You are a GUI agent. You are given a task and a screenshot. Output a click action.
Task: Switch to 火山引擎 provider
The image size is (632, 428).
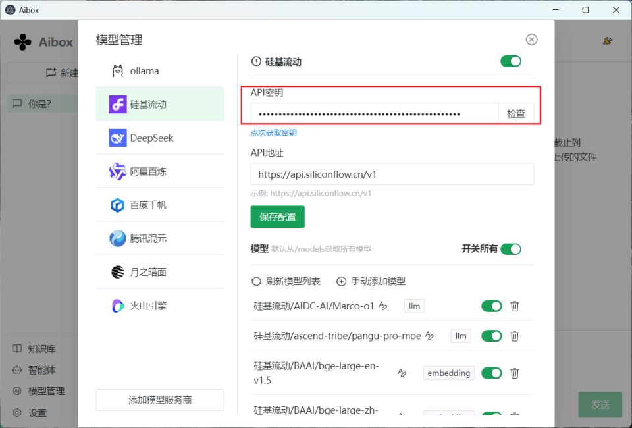pyautogui.click(x=160, y=306)
